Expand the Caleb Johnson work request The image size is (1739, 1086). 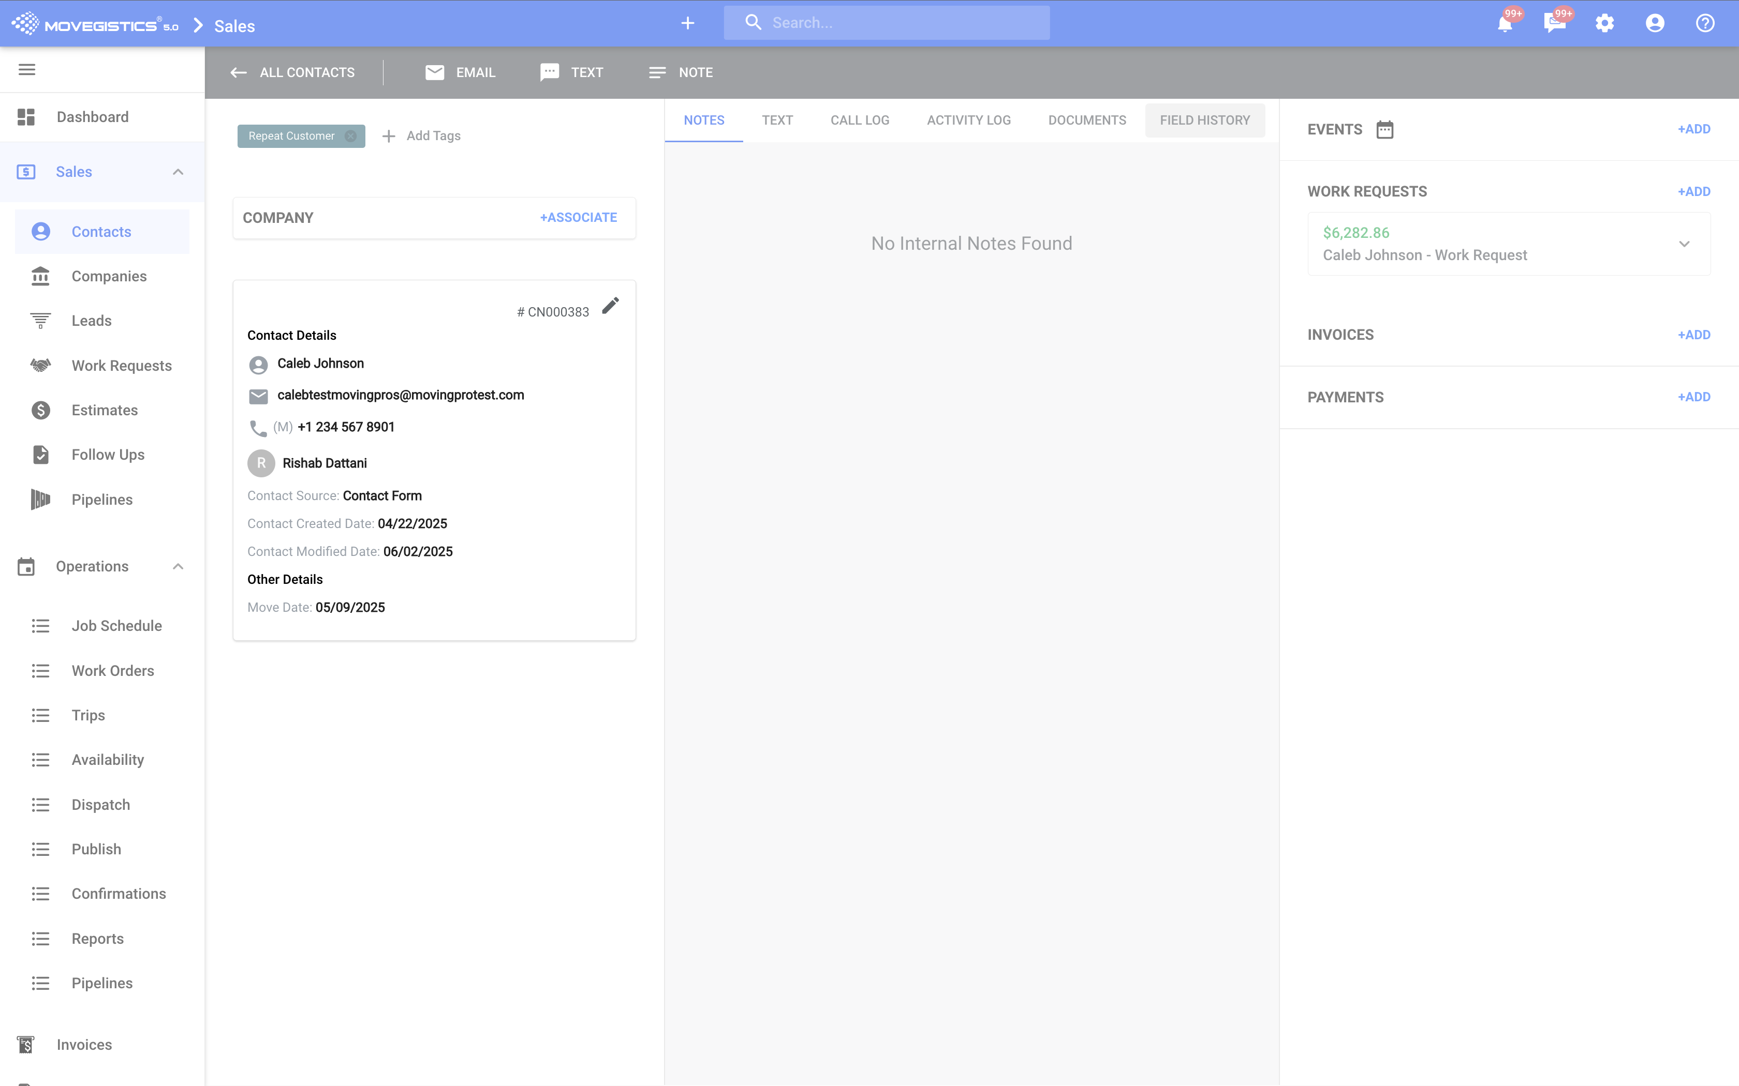tap(1684, 244)
